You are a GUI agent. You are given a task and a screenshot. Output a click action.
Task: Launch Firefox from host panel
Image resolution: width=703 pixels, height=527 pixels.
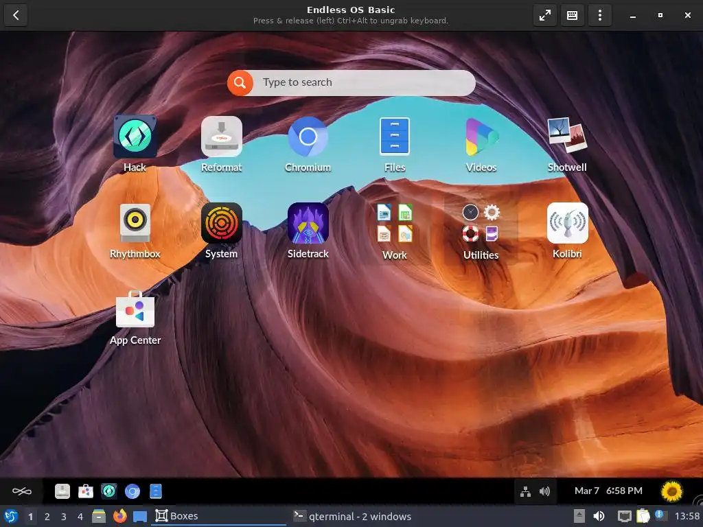119,516
